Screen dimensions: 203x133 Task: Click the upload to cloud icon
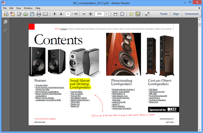26,14
